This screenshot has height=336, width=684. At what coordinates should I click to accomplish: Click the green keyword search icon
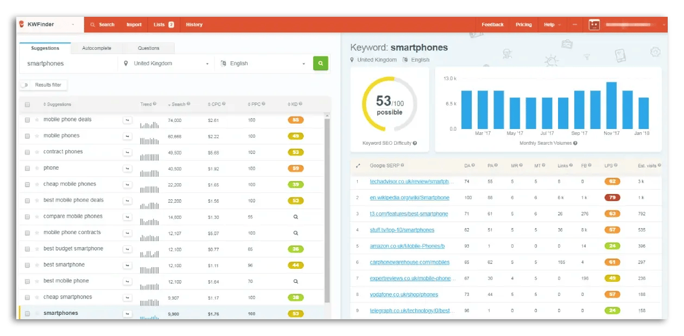click(320, 63)
